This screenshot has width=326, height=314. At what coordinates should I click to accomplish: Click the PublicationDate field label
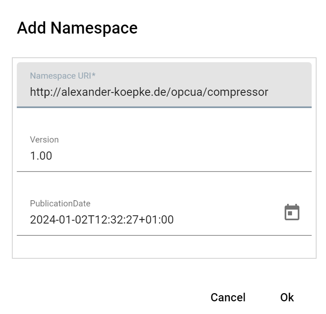pyautogui.click(x=60, y=203)
